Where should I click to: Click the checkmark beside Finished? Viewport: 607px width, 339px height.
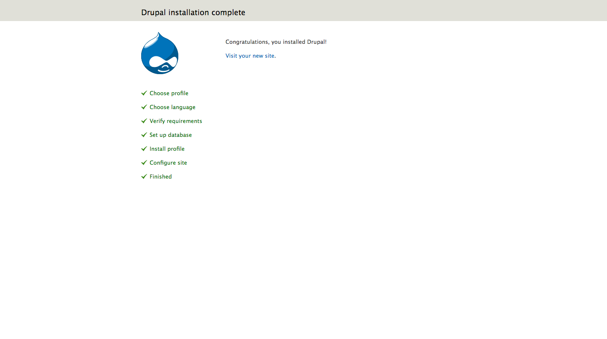144,176
